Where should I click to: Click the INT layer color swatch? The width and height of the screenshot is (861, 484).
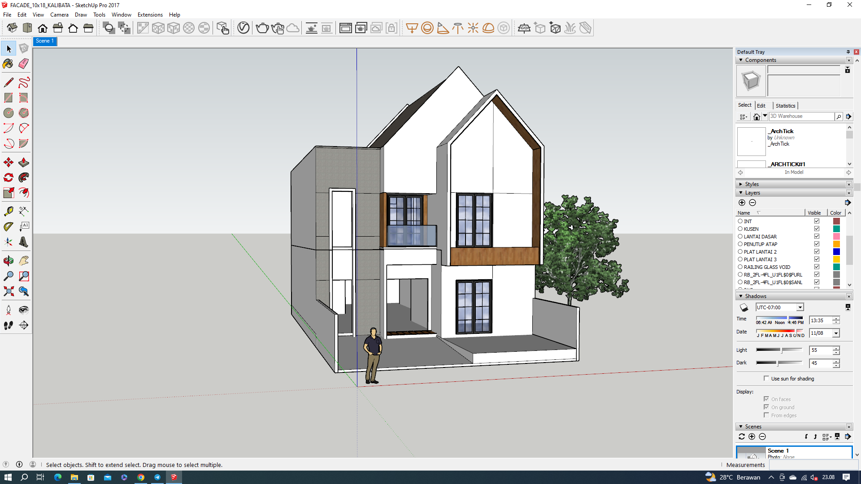pyautogui.click(x=836, y=221)
